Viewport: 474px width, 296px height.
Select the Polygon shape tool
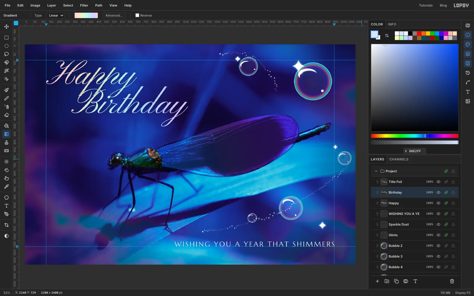[x=6, y=197]
